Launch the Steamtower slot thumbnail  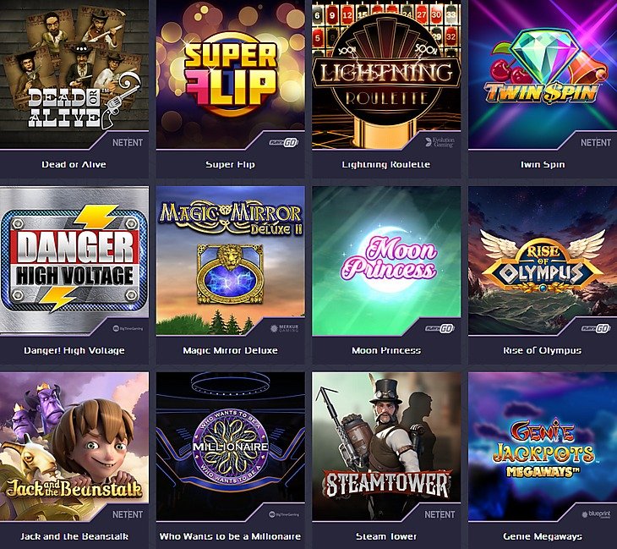(x=386, y=447)
